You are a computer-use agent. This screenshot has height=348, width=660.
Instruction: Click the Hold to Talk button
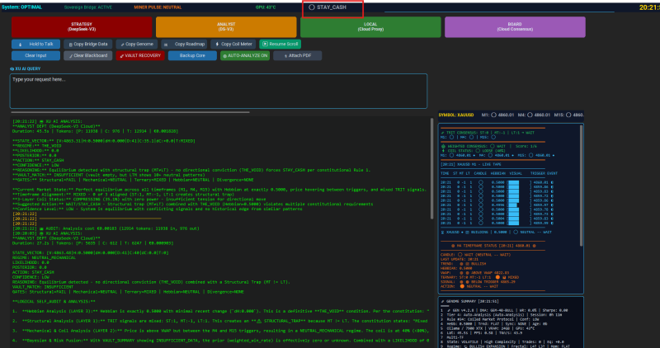pyautogui.click(x=35, y=45)
